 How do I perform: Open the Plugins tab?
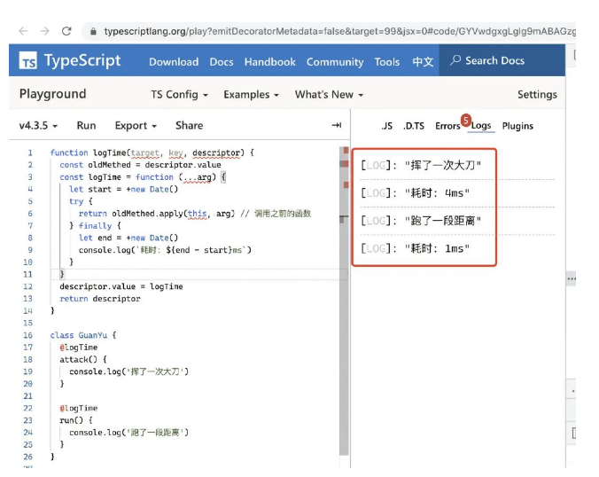click(x=517, y=126)
